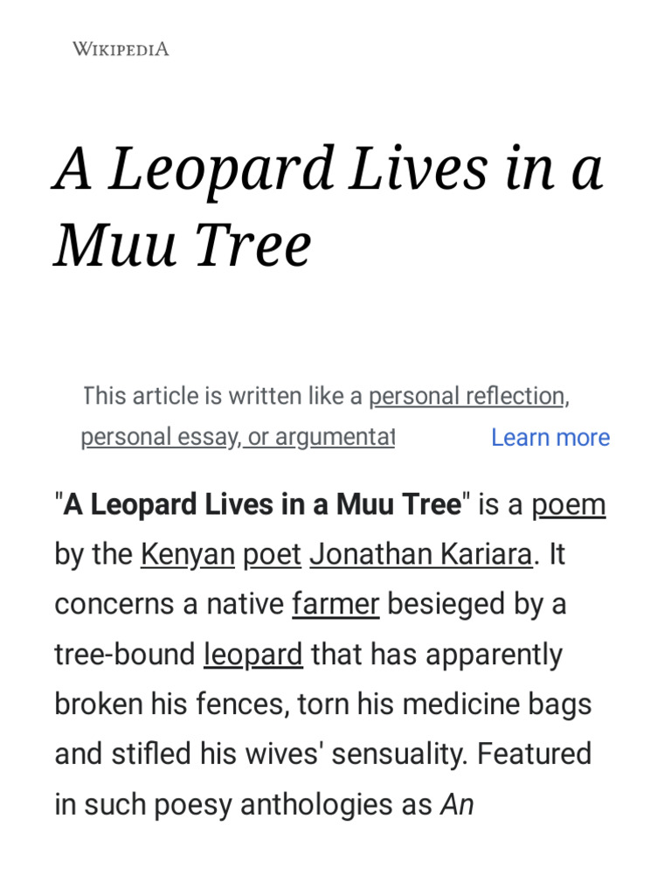Image resolution: width=671 pixels, height=895 pixels.
Task: Visit the 'farmer' link
Action: click(x=335, y=604)
